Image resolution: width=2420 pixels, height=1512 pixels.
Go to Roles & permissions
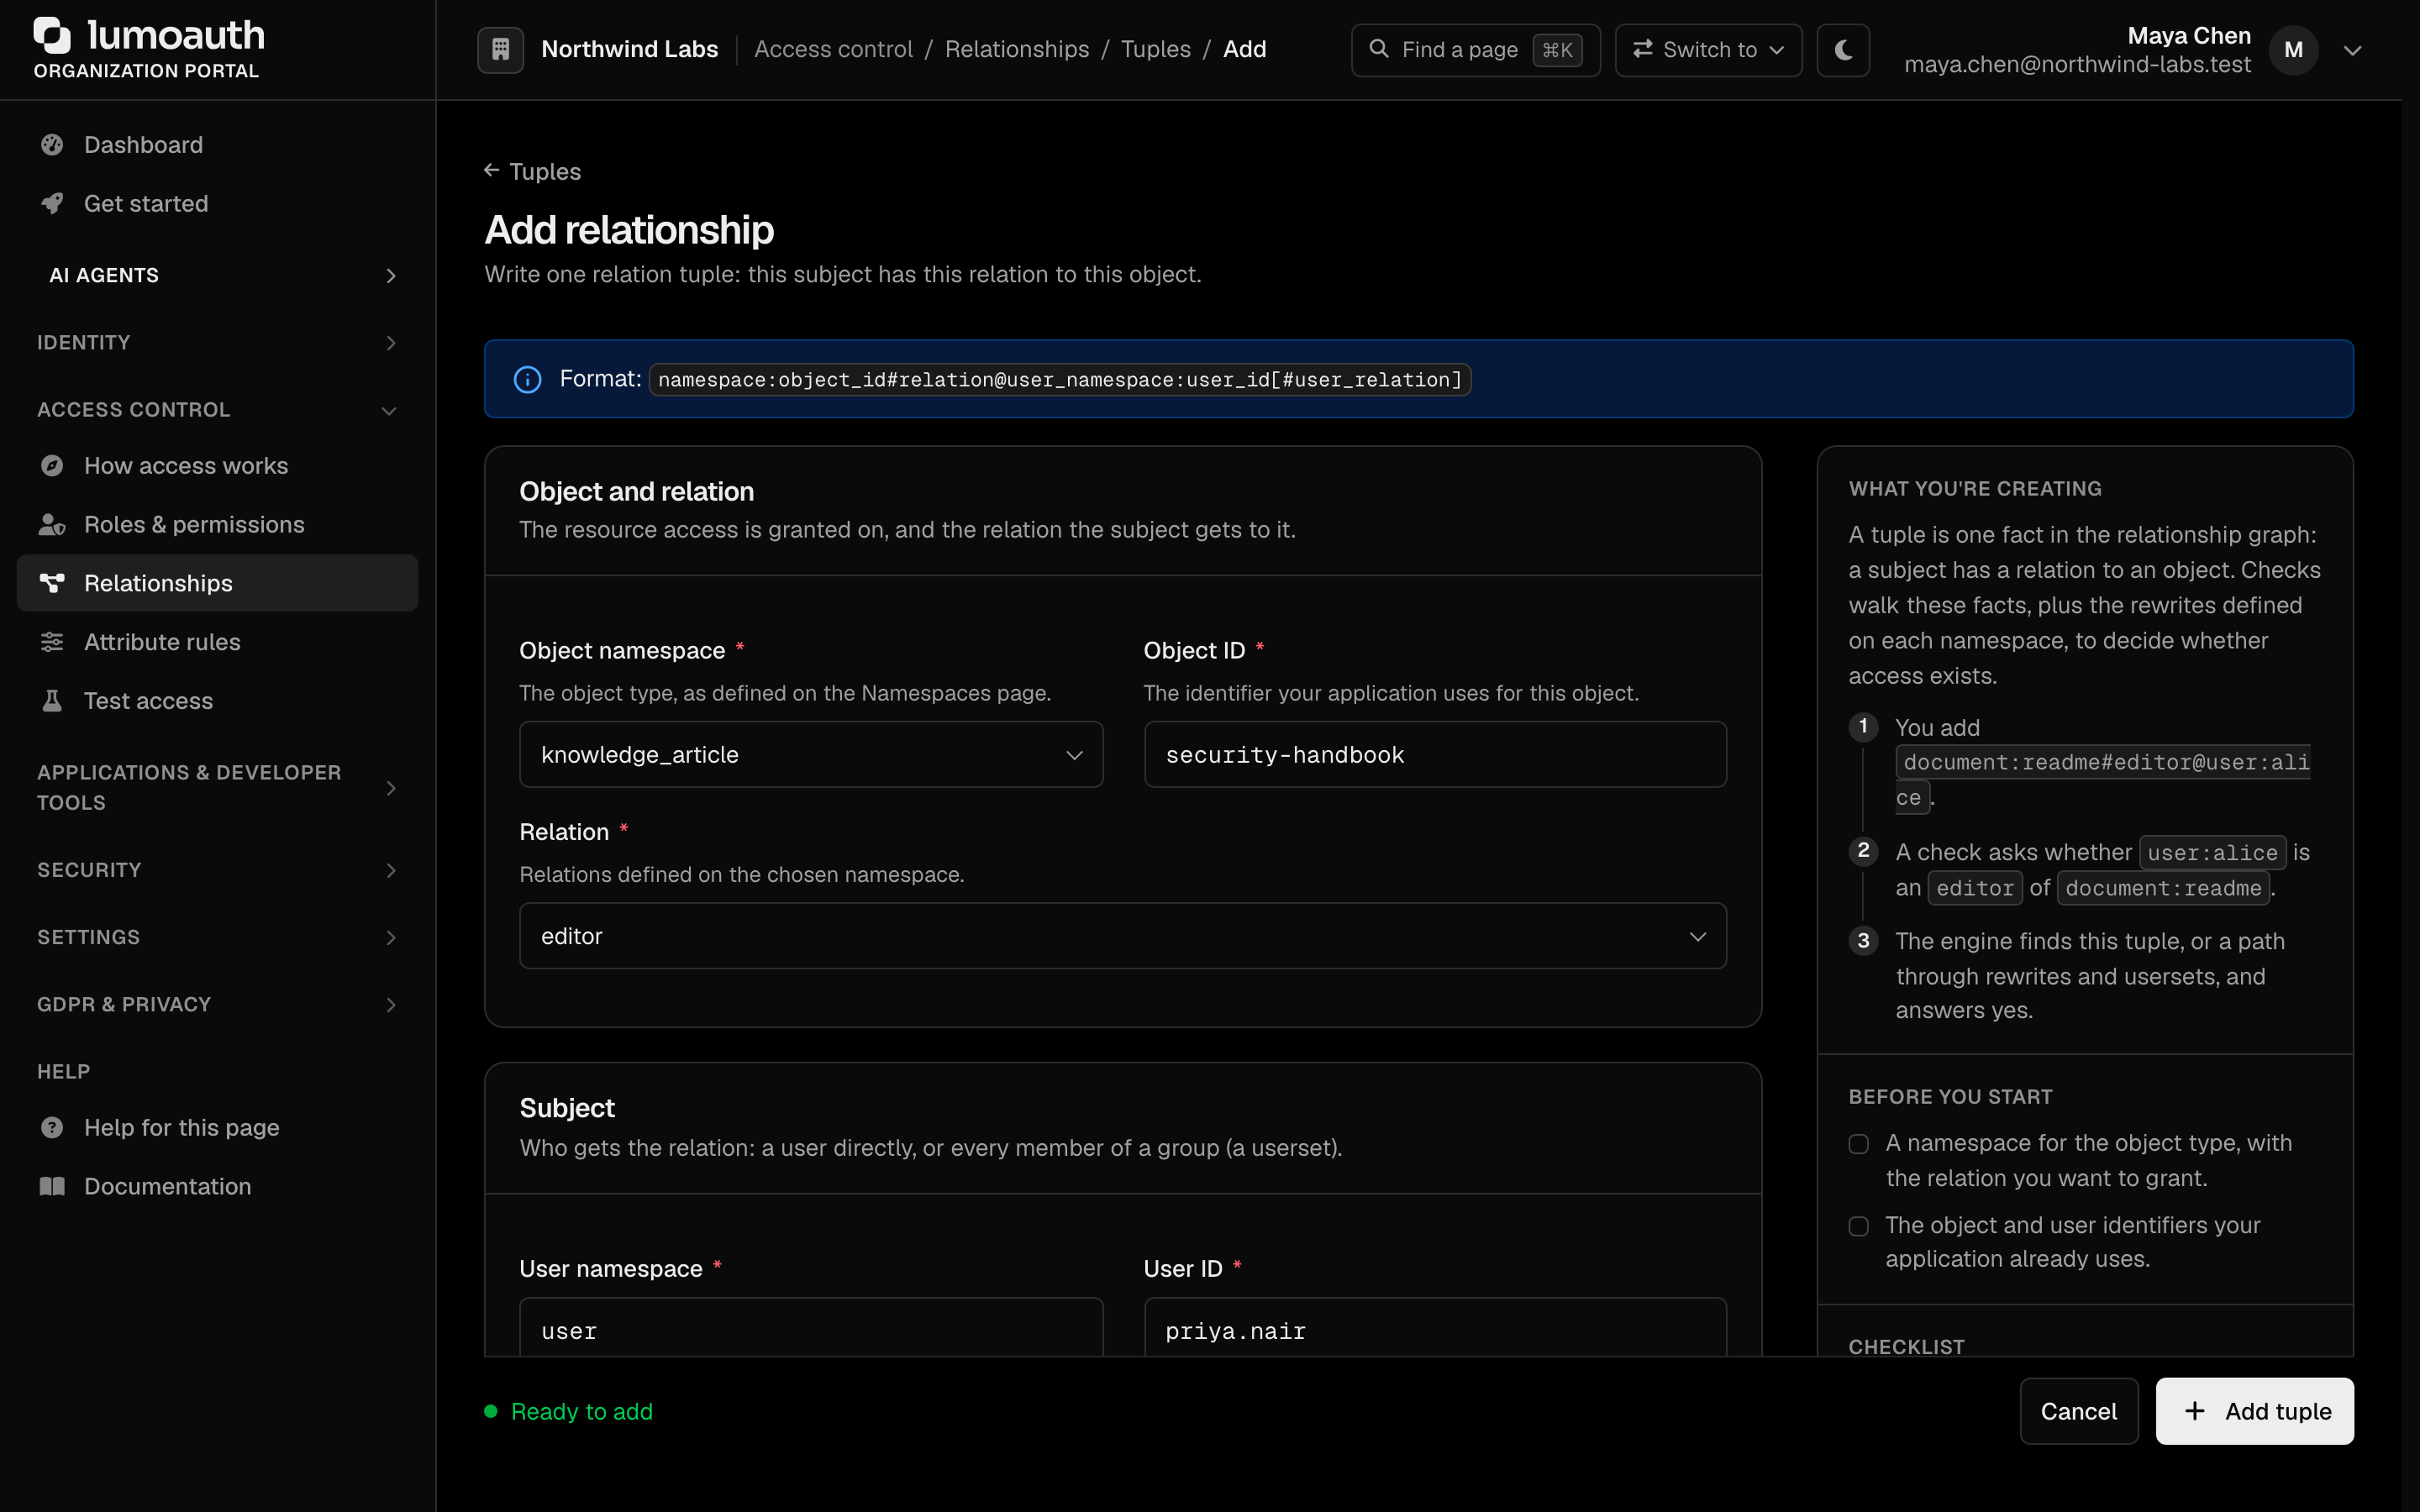click(x=218, y=524)
